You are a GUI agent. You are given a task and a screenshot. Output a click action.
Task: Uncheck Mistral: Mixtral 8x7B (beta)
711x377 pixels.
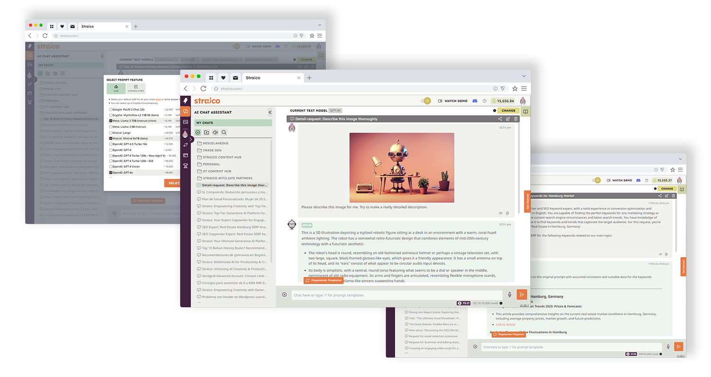coord(110,138)
